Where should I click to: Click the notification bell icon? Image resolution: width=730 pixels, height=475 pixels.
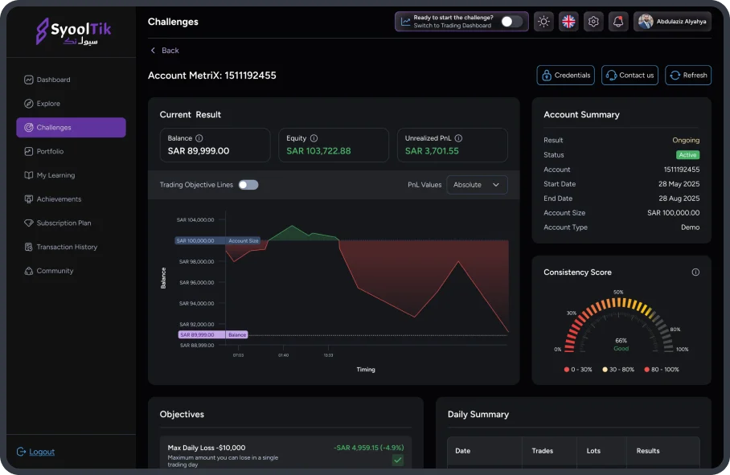(x=617, y=22)
